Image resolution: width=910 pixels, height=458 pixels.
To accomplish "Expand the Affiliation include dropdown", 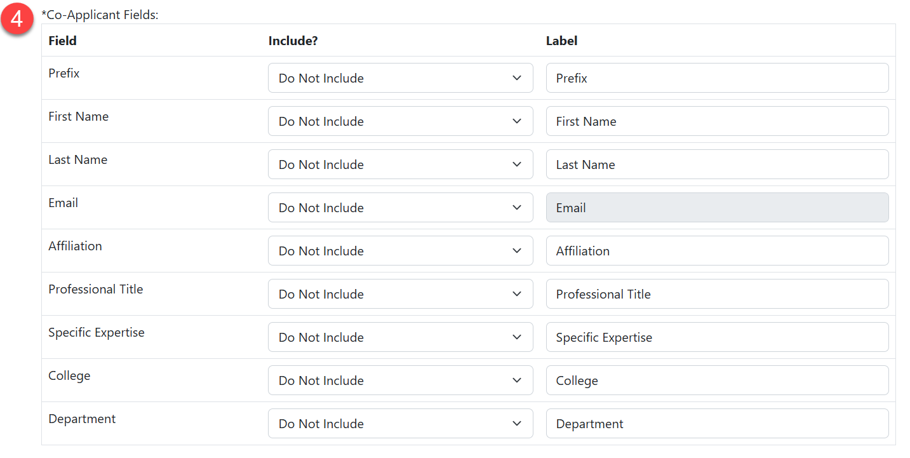I will 400,251.
